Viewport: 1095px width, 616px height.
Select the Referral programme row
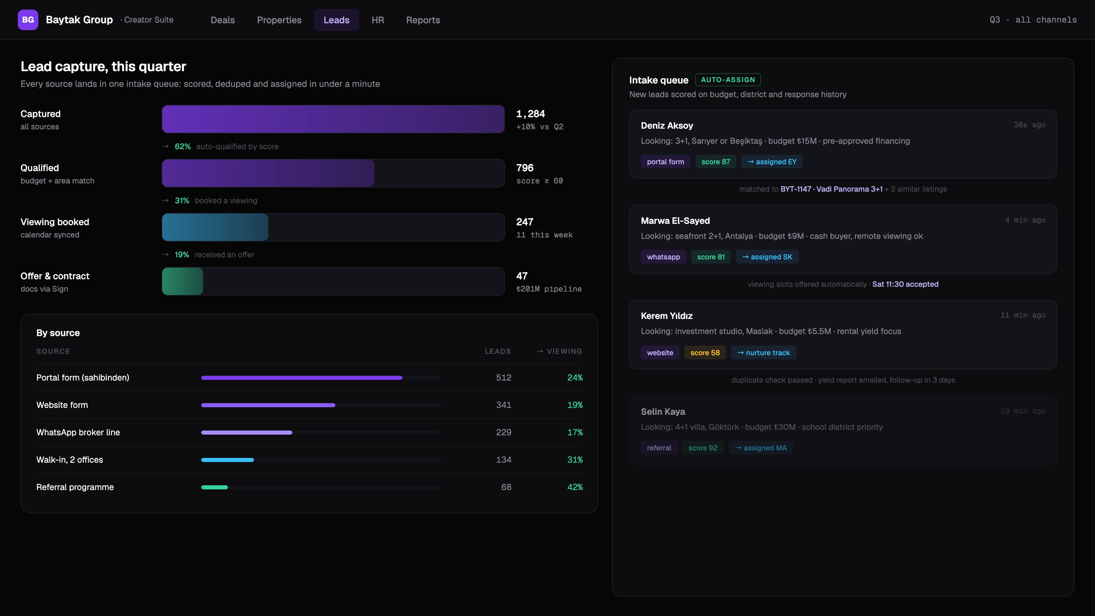point(309,487)
